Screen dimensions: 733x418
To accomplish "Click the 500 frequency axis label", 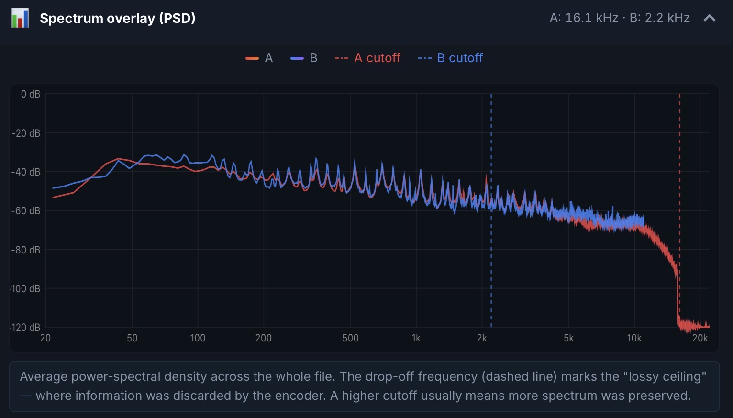I will 350,338.
